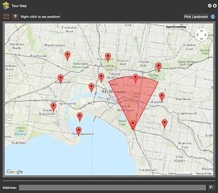This screenshot has width=218, height=193.
Task: Click the pin marker tool in the toolbar
Action: [x=15, y=16]
